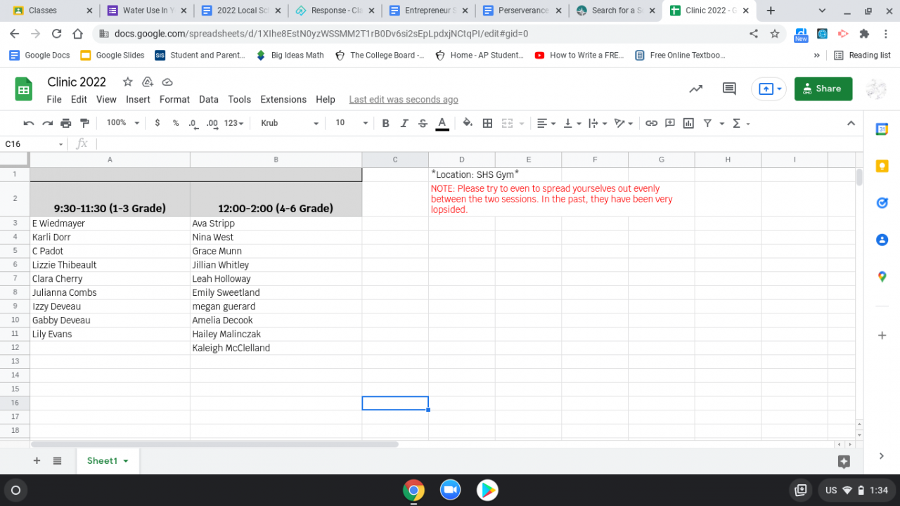
Task: Open the font size 10 dropdown
Action: 352,123
